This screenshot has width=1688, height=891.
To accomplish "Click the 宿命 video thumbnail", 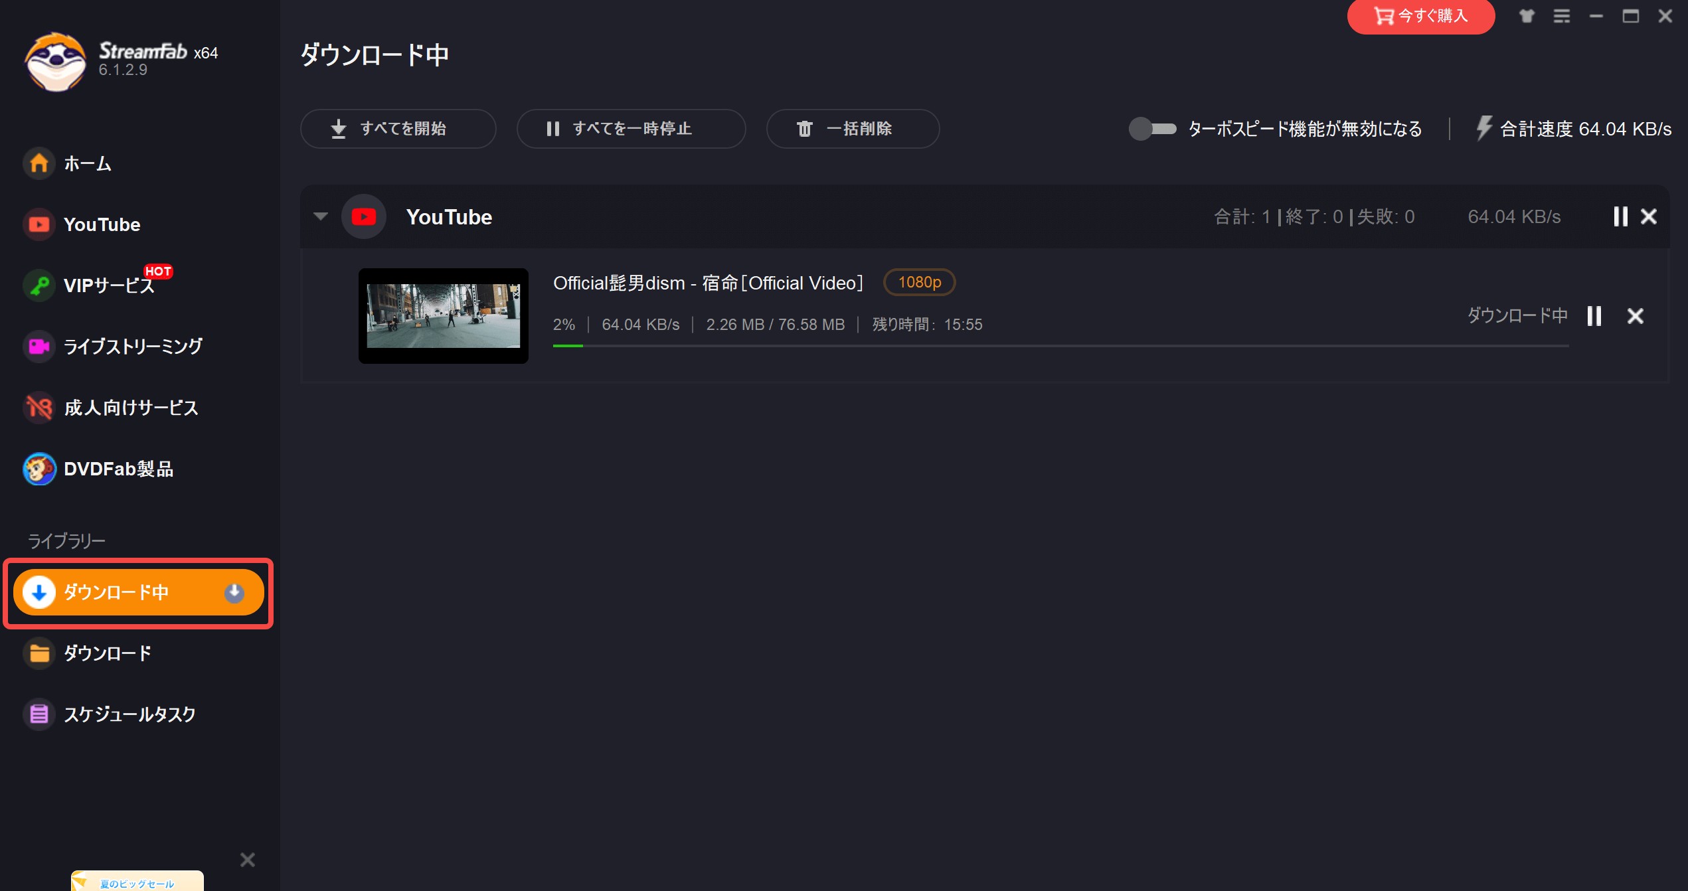I will click(x=443, y=316).
